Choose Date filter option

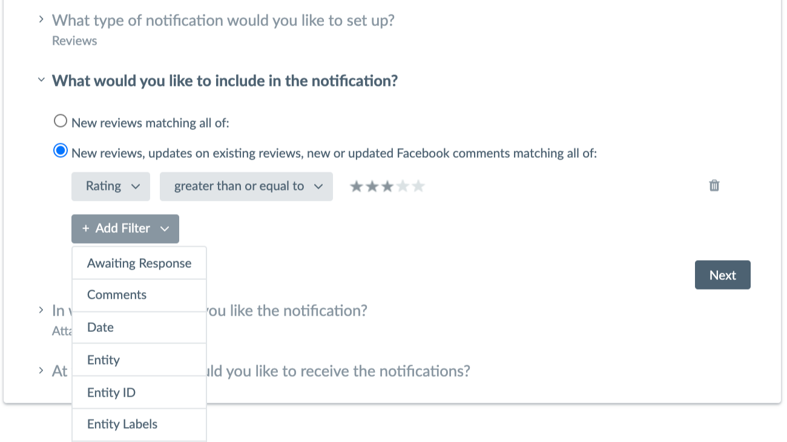(x=139, y=328)
